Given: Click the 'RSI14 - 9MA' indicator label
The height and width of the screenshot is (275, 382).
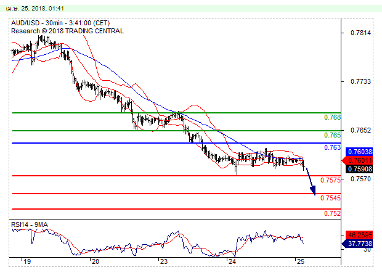Looking at the screenshot, I should (30, 224).
